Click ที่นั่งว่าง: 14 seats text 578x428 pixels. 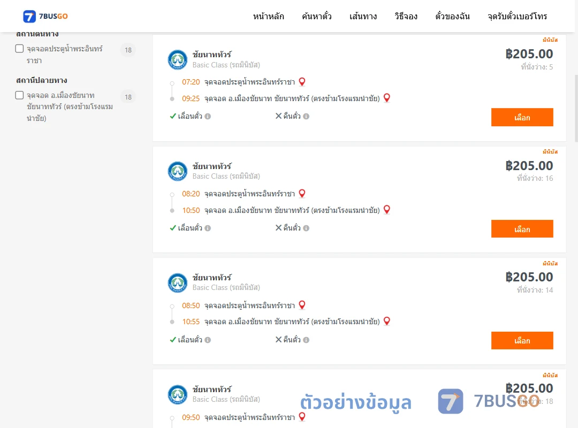[x=535, y=290]
